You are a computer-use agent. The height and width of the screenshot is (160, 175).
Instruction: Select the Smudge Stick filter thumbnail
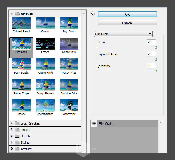[69, 85]
